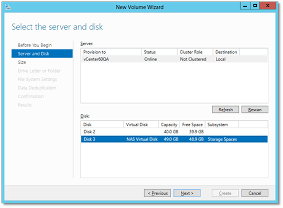Open the Data Deduplication step
This screenshot has height=208, width=283.
coord(37,88)
